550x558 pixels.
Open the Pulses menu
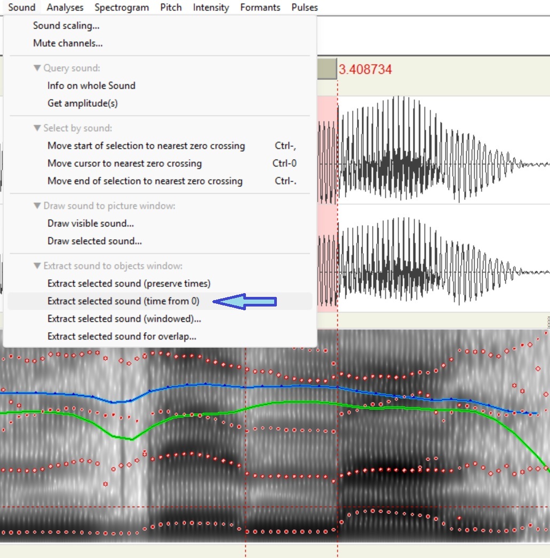tap(305, 7)
